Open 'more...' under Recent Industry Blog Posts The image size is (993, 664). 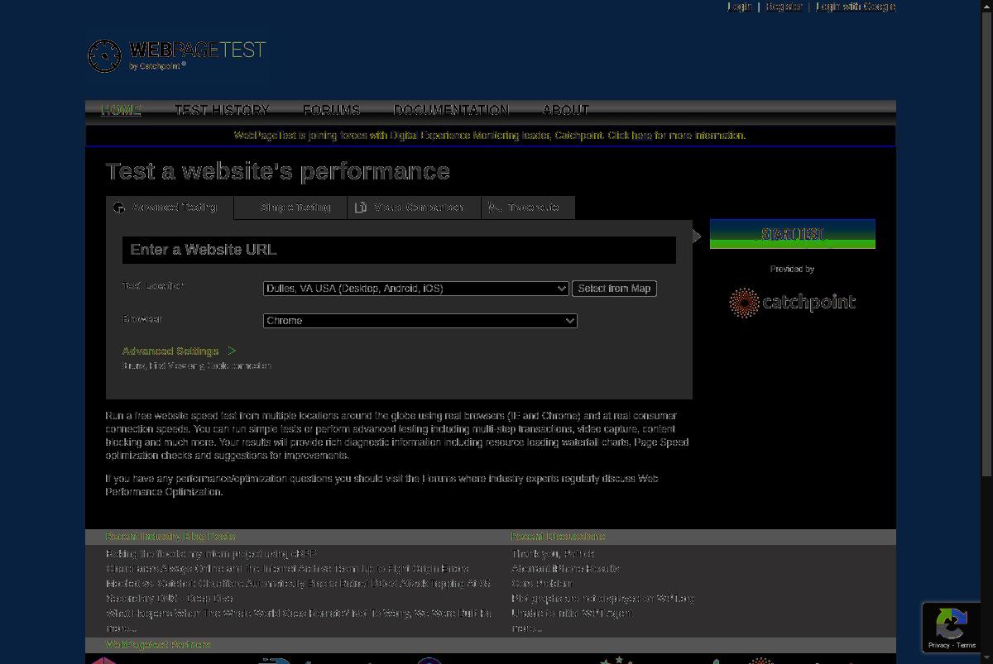[121, 628]
